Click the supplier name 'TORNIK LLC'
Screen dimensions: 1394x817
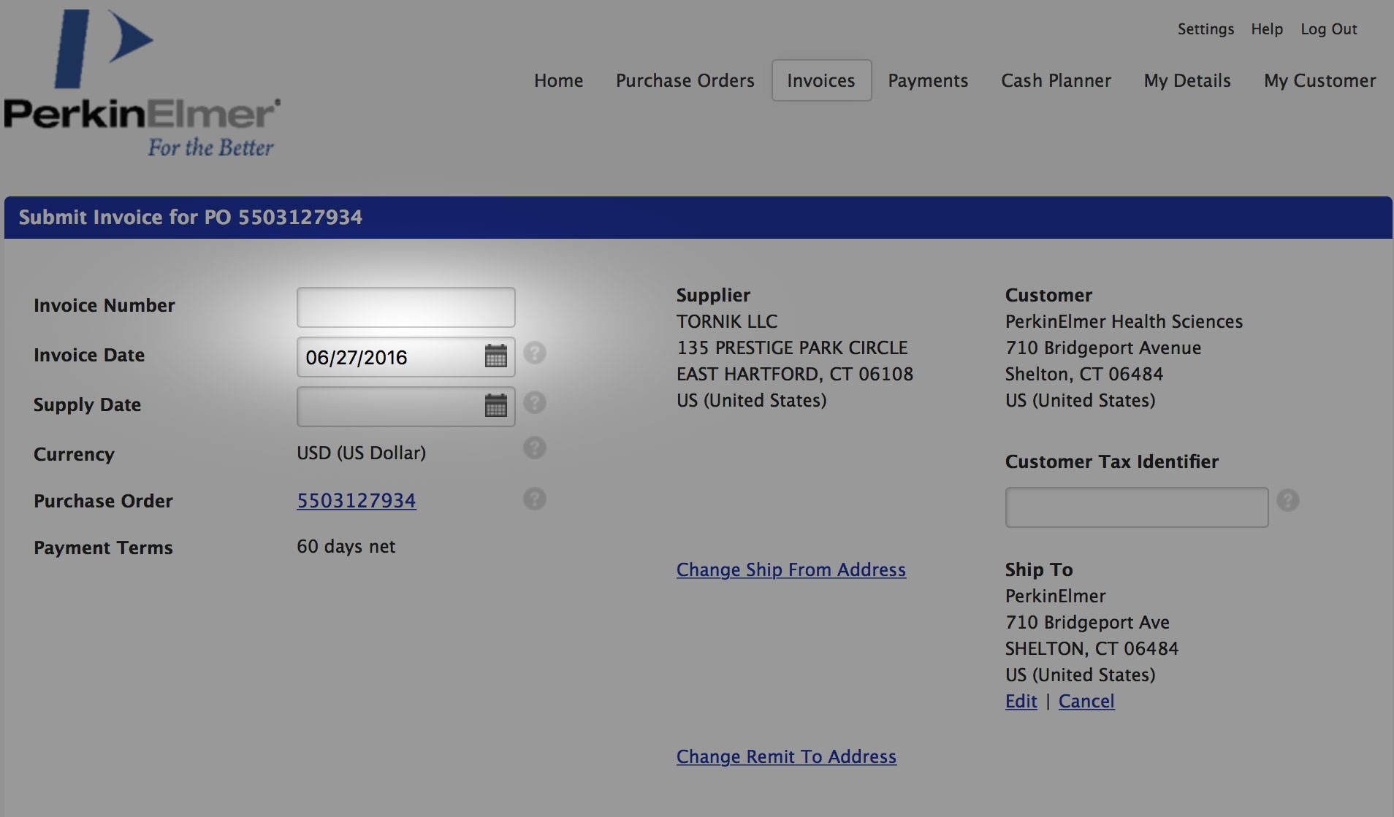727,321
